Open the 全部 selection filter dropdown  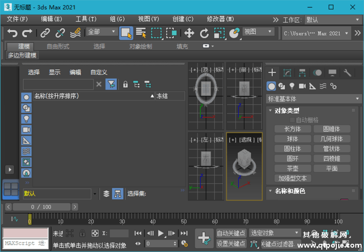tap(102, 31)
